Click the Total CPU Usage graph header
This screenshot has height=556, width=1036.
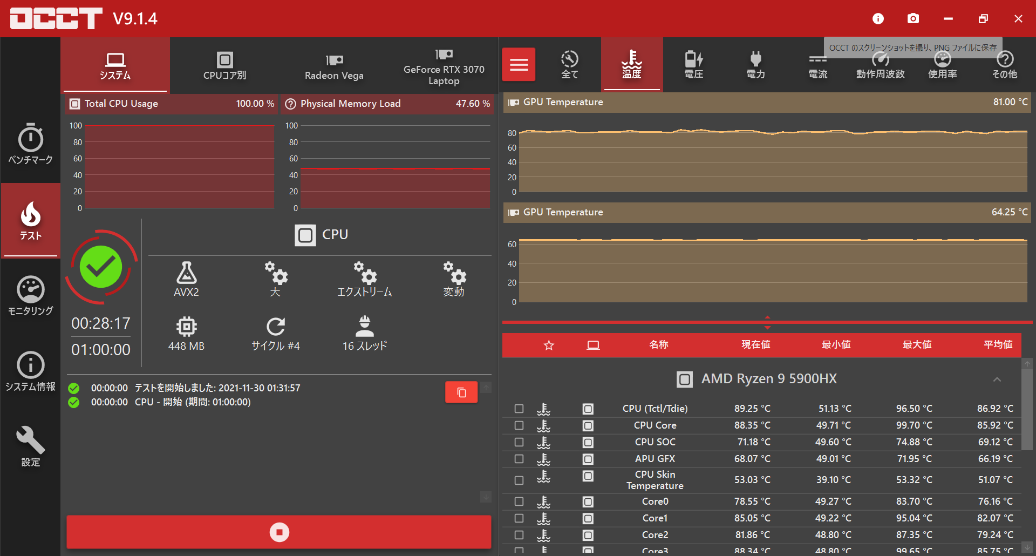(x=172, y=104)
